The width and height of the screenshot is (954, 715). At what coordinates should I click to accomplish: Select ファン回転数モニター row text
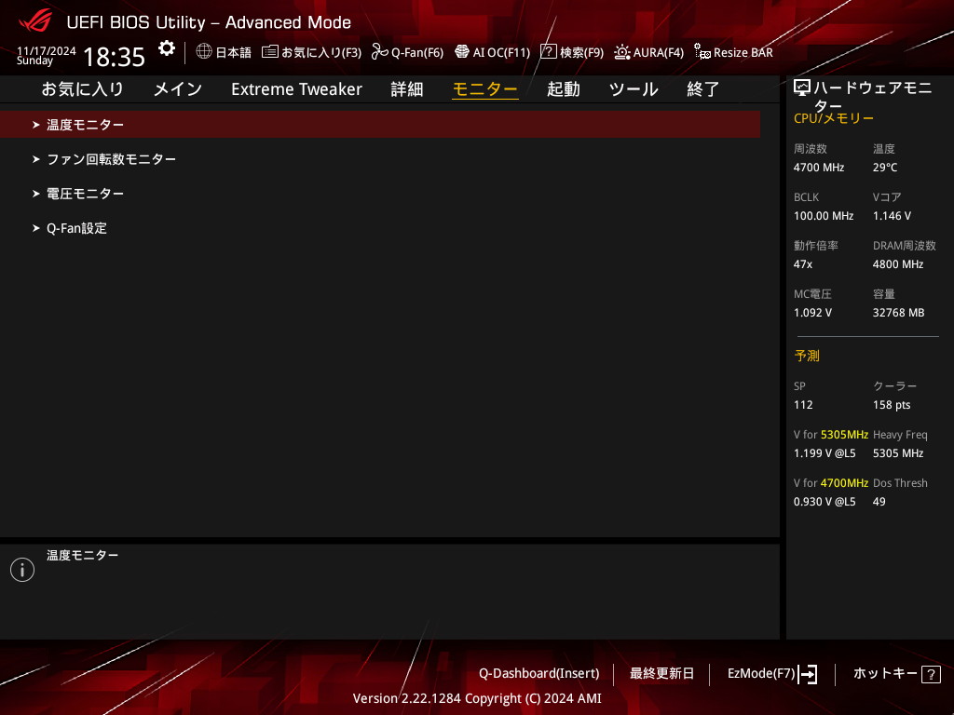click(x=112, y=159)
